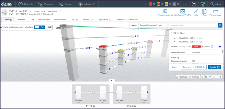The image size is (225, 109).
Task: Open the System menu
Action: coord(66,4)
